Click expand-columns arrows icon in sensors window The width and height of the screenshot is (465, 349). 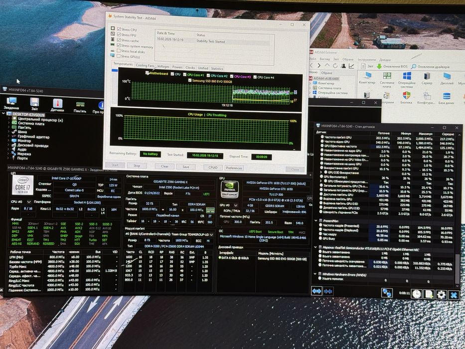point(316,292)
